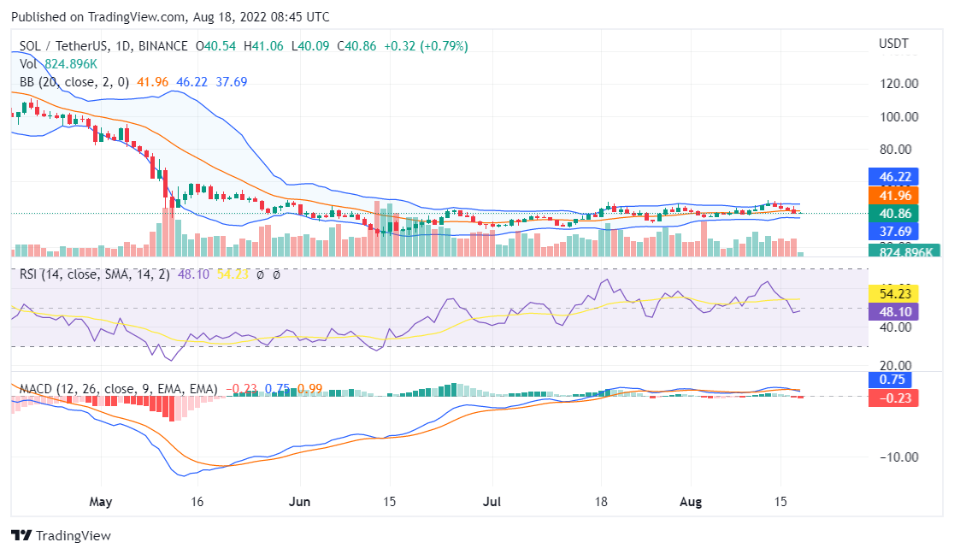Click the yellow 54.23 RSI average tag
954x554 pixels.
coord(893,293)
